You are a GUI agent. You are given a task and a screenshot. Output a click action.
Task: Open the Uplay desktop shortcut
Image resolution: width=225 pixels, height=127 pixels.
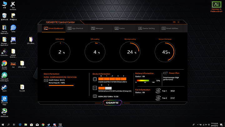click(13, 28)
